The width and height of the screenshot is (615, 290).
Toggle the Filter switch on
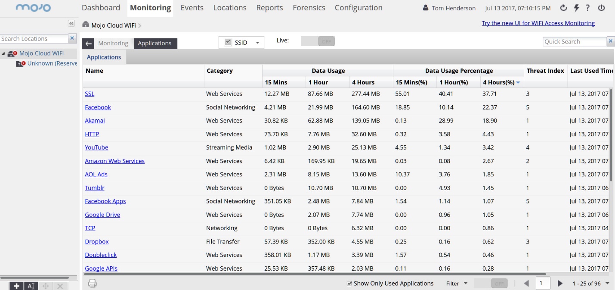(x=491, y=284)
